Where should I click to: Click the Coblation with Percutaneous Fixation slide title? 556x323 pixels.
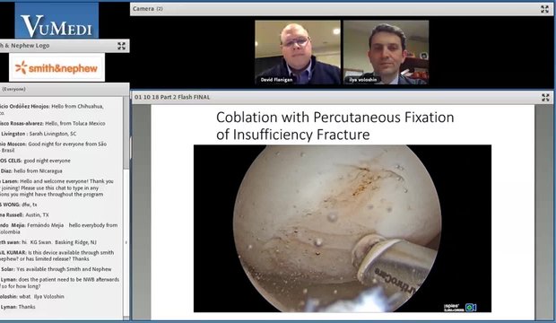coord(335,126)
